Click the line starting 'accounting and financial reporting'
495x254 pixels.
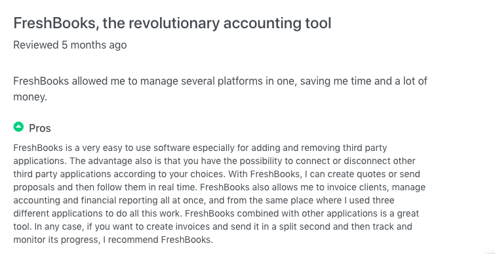point(204,201)
